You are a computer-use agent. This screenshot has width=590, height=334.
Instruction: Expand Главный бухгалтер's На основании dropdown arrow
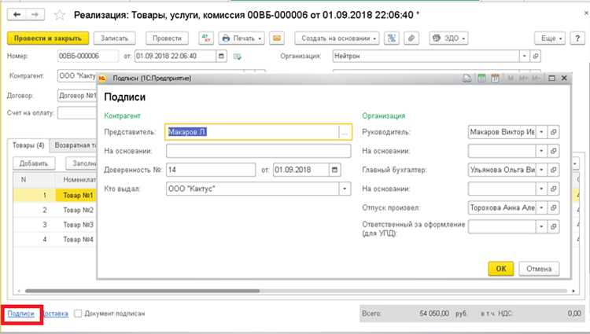click(x=541, y=189)
